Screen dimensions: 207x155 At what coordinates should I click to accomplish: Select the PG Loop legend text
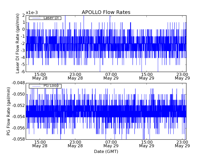point(51,86)
